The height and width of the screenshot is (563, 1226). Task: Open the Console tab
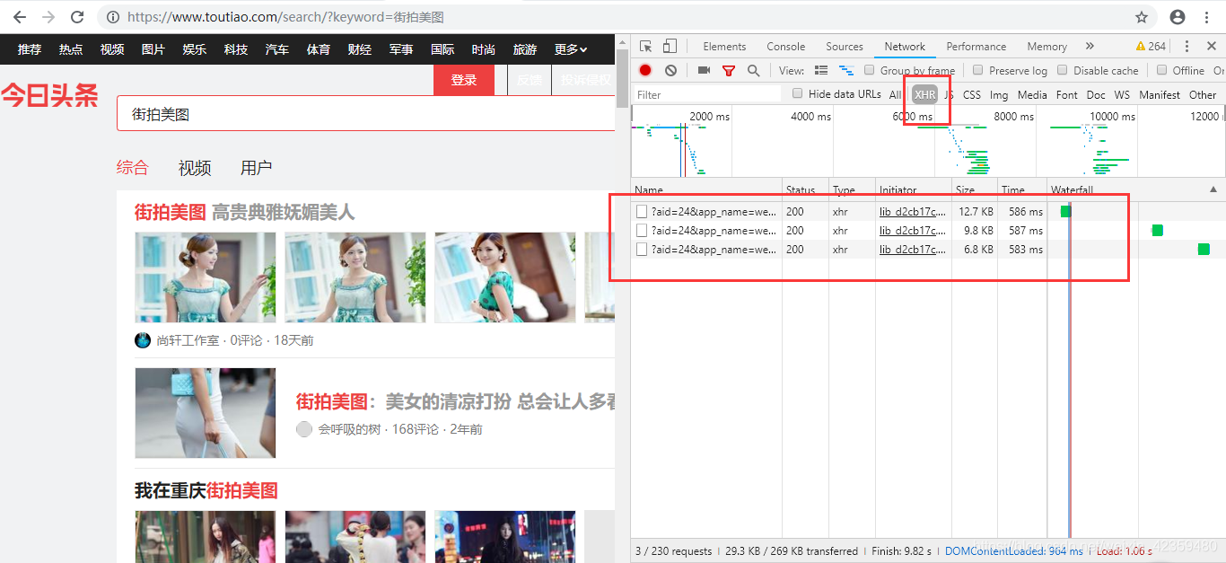(x=786, y=47)
